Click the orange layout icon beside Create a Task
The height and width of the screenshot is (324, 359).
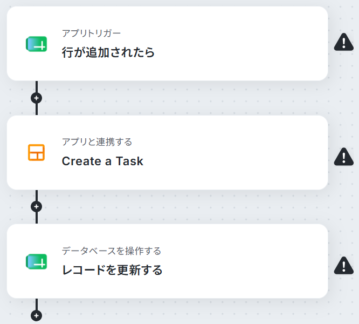tap(37, 152)
